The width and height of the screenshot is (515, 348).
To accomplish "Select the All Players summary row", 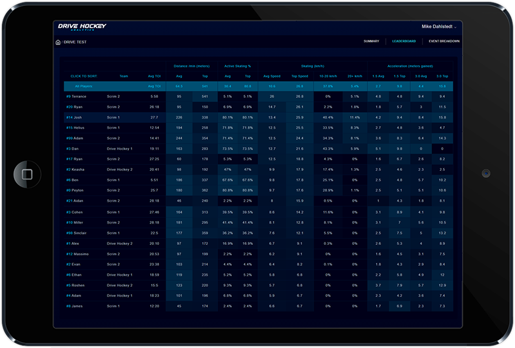I will [258, 86].
